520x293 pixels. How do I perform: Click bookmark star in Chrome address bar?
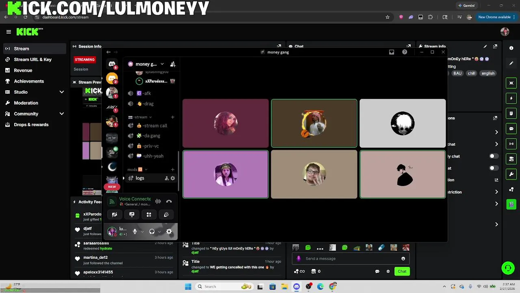388,17
